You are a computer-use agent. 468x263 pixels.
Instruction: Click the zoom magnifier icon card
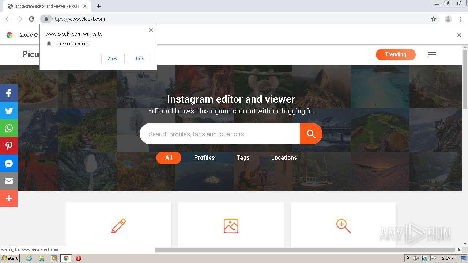[x=344, y=224]
